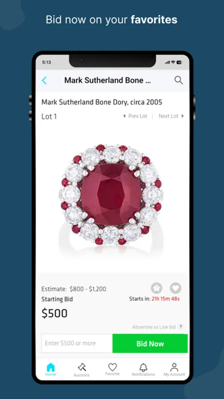Toggle the gray heart favorite icon

tap(175, 288)
